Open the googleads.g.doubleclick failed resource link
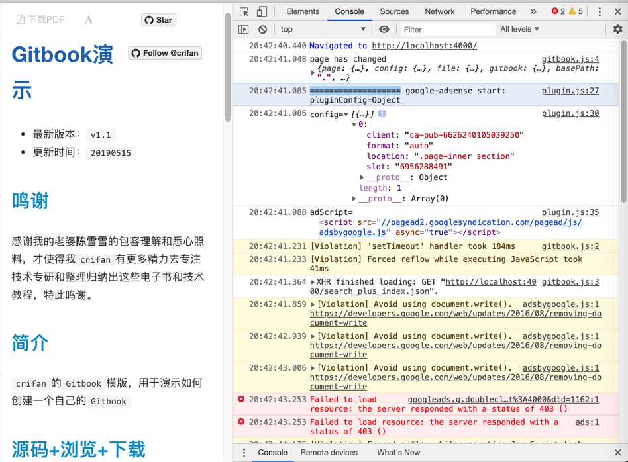 503,400
